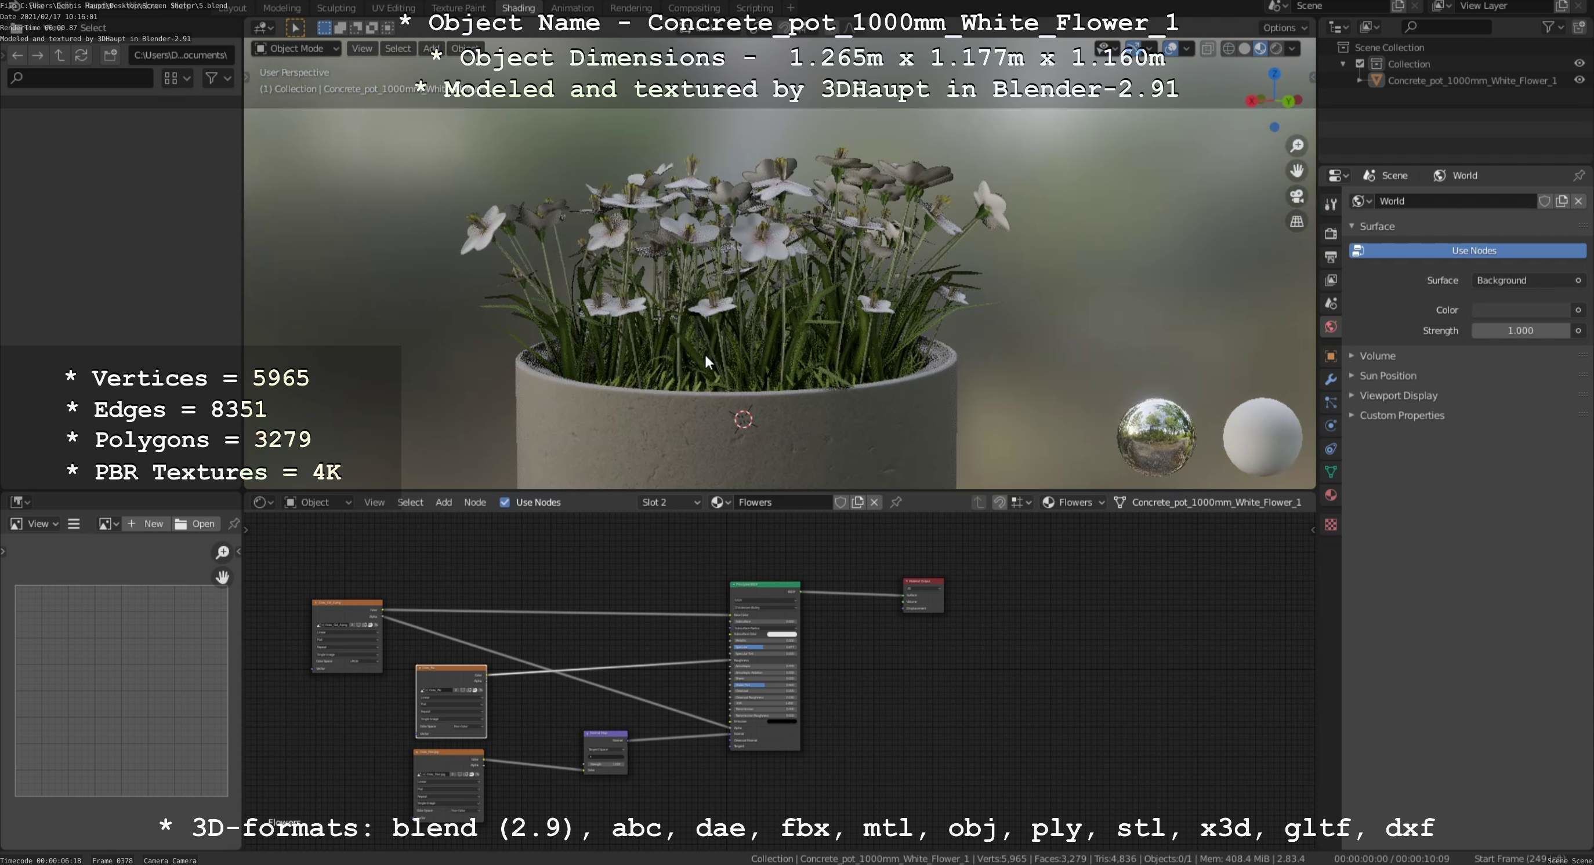Switch orthographic perspective grid icon
Viewport: 1594px width, 865px height.
1296,221
